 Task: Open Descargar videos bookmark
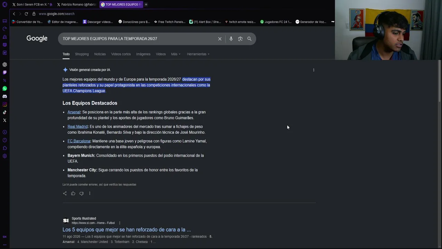coord(98,22)
